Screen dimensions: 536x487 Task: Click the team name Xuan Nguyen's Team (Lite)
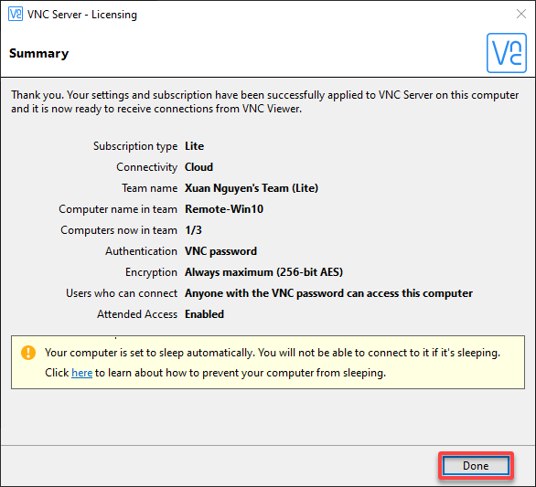(x=252, y=188)
